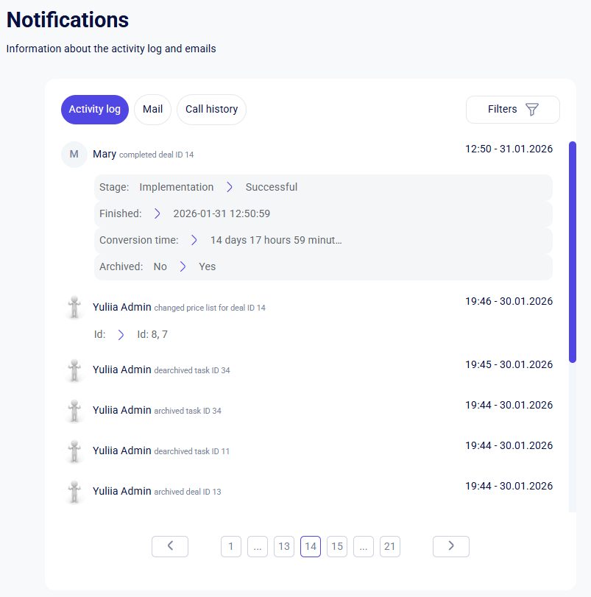The height and width of the screenshot is (597, 591).
Task: Open the Mail tab
Action: (x=152, y=109)
